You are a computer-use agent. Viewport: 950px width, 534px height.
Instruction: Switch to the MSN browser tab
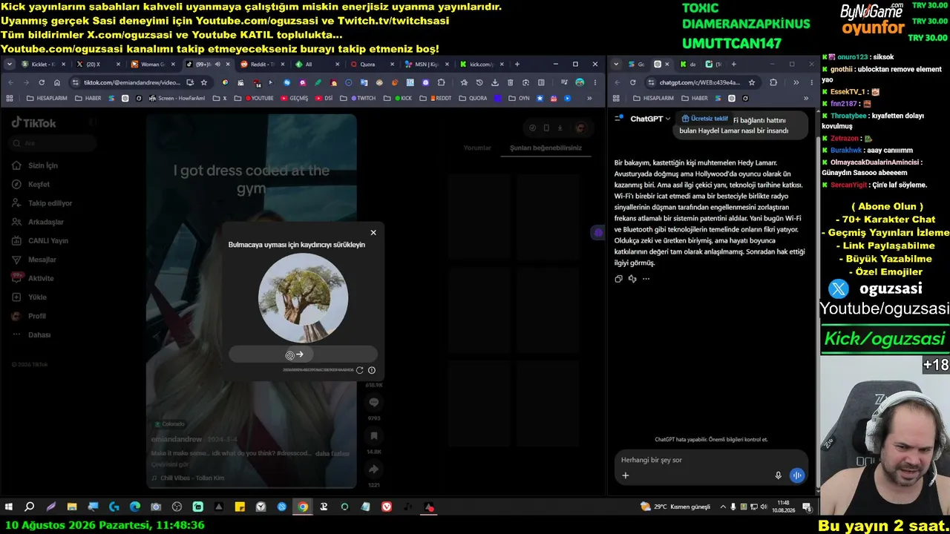click(427, 65)
